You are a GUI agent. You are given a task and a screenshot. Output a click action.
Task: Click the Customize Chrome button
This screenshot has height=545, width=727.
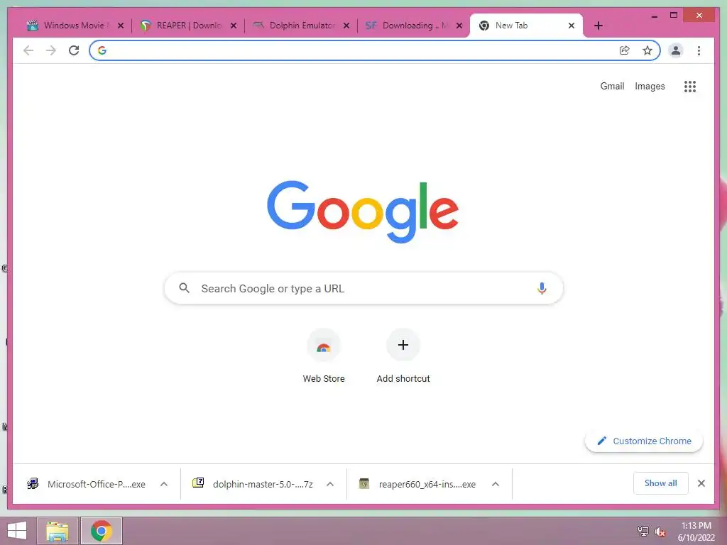click(644, 441)
